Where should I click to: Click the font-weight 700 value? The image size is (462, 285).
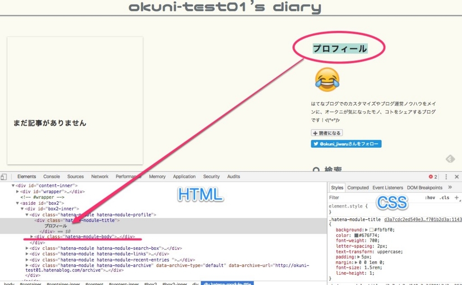(375, 240)
